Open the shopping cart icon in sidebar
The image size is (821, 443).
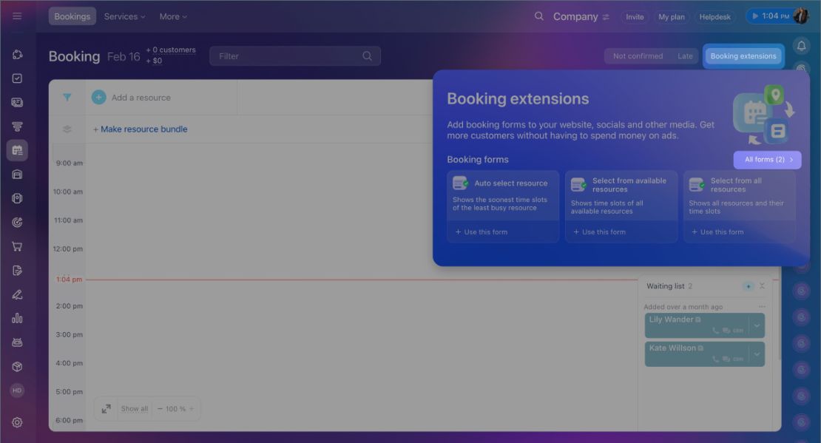tap(17, 246)
